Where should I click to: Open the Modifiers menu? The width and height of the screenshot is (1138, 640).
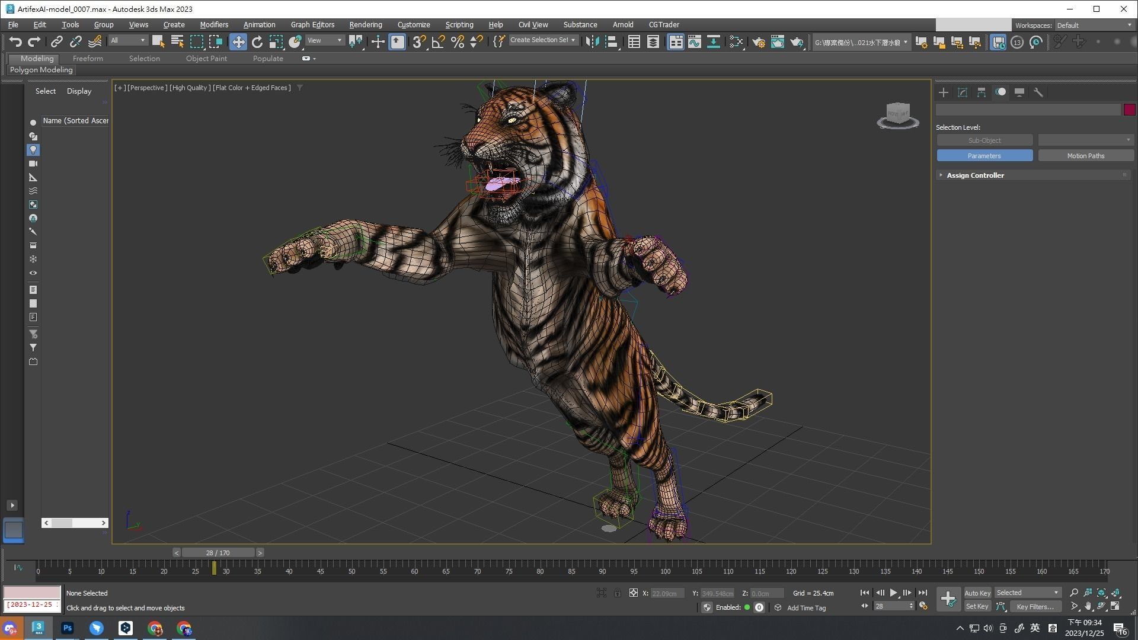coord(214,24)
